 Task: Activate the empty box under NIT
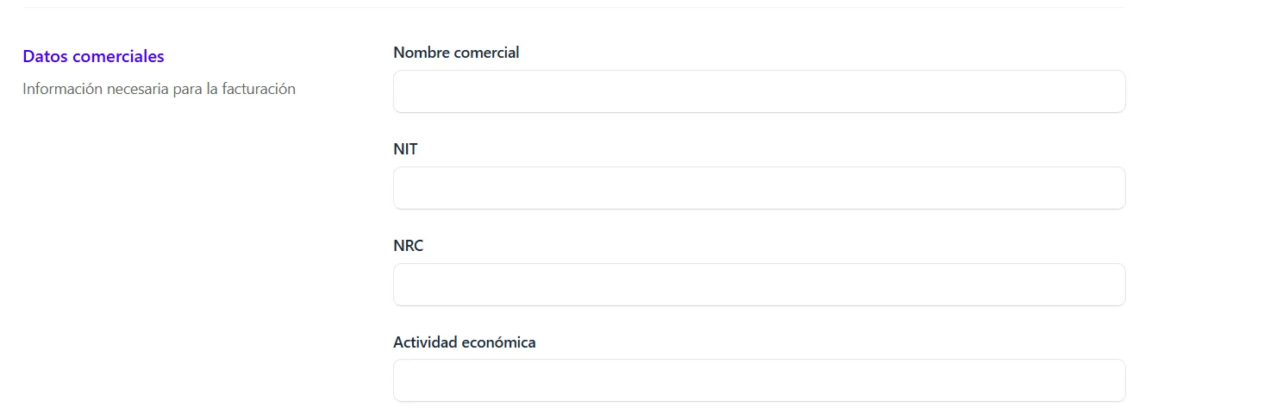point(759,188)
